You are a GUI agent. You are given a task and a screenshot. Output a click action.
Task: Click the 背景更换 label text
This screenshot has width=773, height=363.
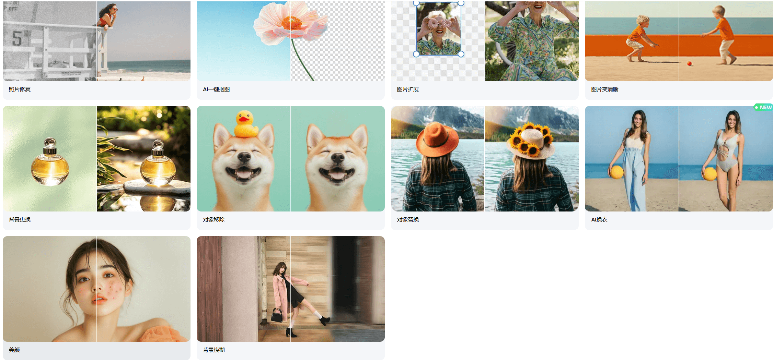(20, 220)
